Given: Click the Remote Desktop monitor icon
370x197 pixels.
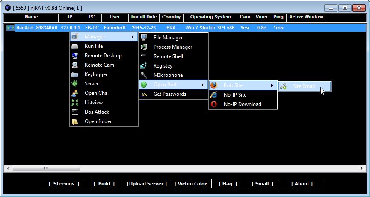Looking at the screenshot, I should (x=75, y=56).
